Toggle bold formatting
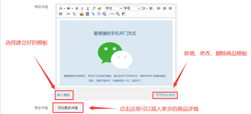251x114 pixels. (77, 9)
